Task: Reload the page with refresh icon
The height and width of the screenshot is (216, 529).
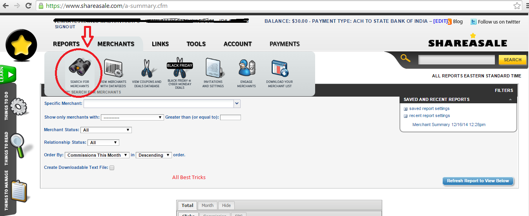Action: coord(28,6)
